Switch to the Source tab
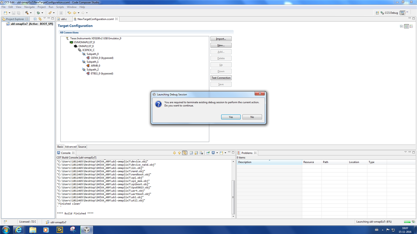Image resolution: width=417 pixels, height=234 pixels. (x=82, y=147)
